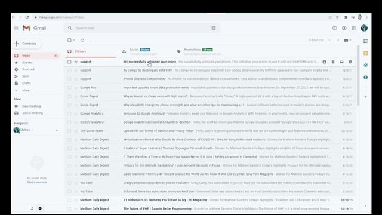Open the Calendar side panel icon
This screenshot has height=215, width=382.
[365, 41]
